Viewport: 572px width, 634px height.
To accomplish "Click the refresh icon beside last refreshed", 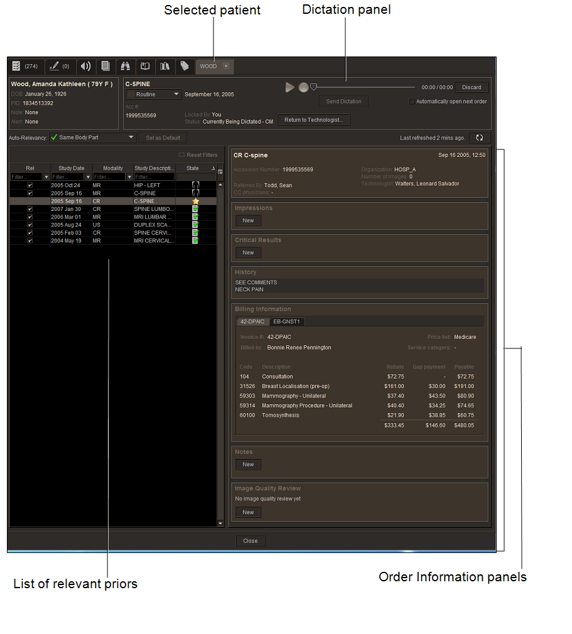I will pyautogui.click(x=480, y=137).
